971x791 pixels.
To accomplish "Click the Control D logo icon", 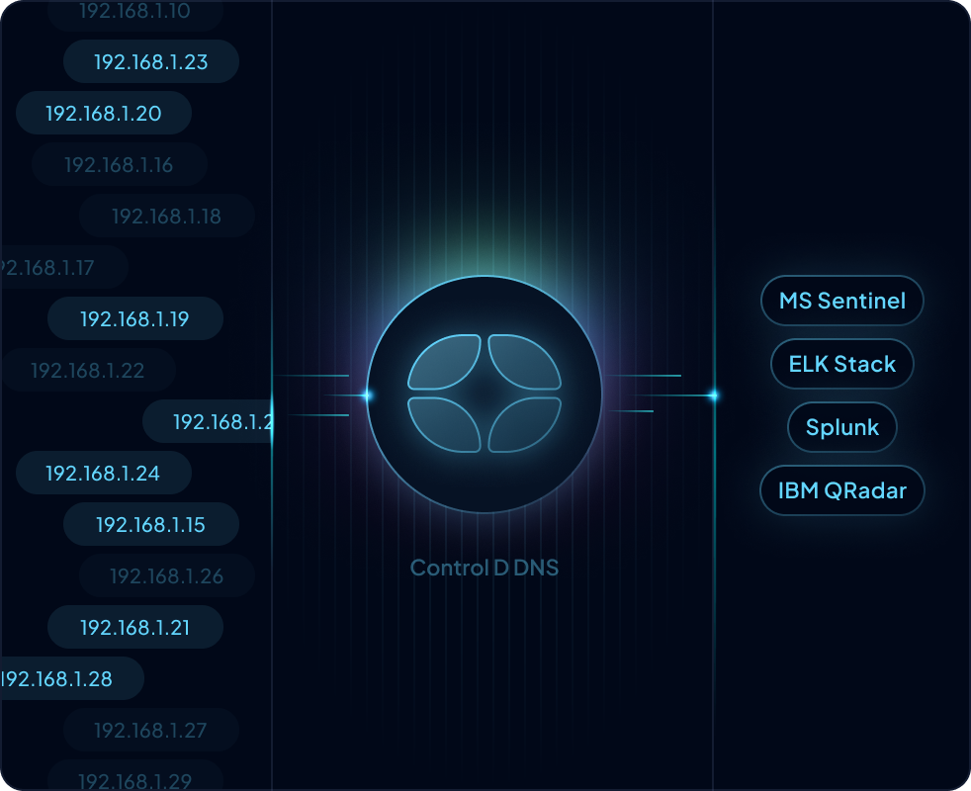I will point(485,394).
